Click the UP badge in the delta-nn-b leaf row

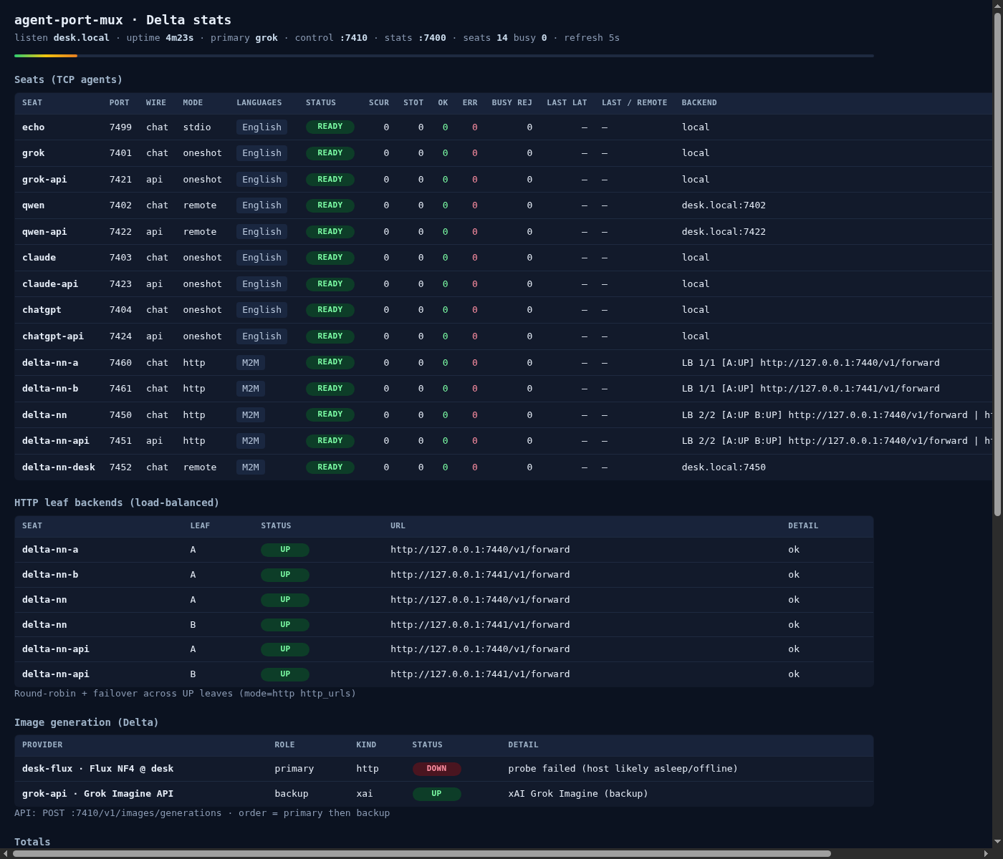[285, 575]
